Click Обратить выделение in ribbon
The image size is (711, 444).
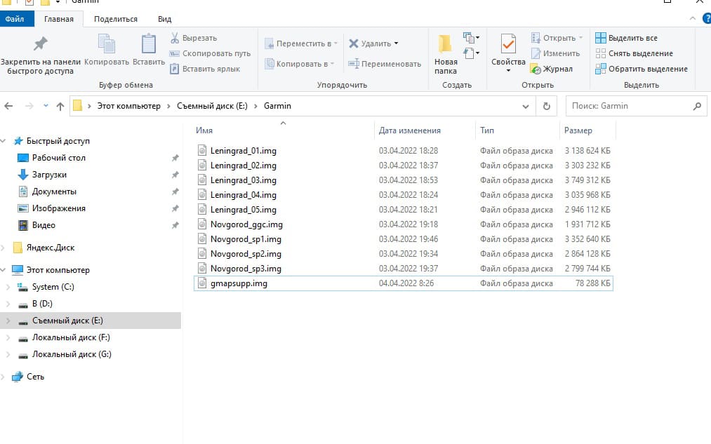[x=641, y=69]
